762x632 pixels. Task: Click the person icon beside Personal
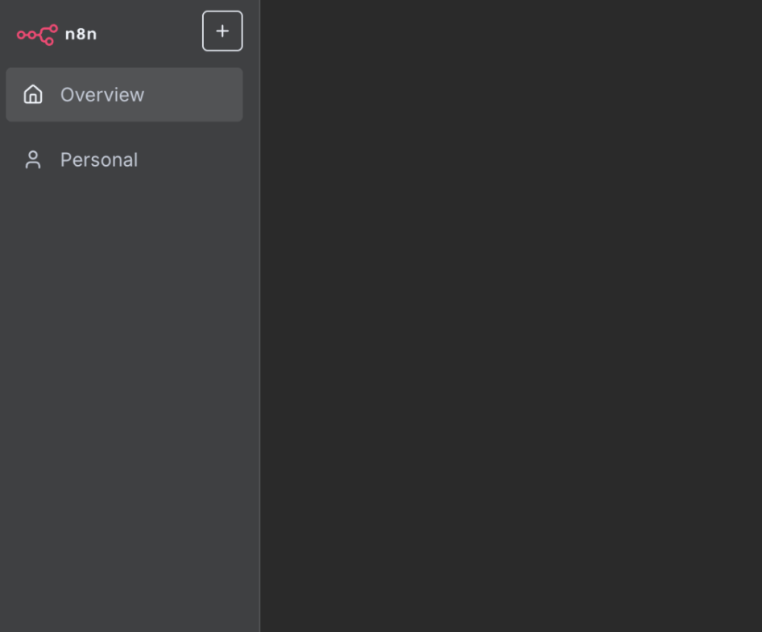click(x=33, y=160)
